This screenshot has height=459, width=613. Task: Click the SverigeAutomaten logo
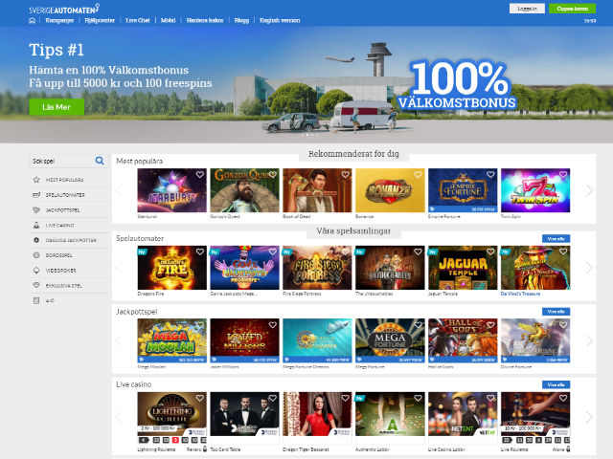tap(64, 9)
